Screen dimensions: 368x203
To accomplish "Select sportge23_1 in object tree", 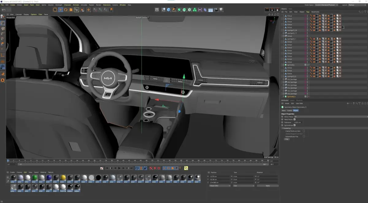I will pyautogui.click(x=291, y=39).
